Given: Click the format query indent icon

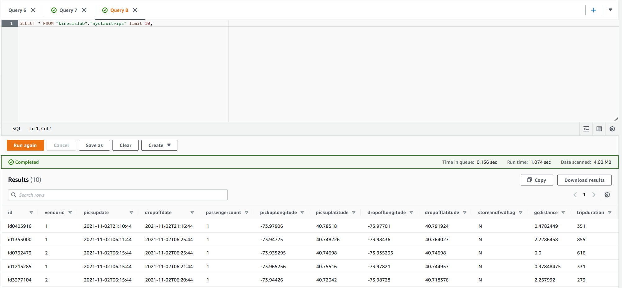Looking at the screenshot, I should click(586, 129).
